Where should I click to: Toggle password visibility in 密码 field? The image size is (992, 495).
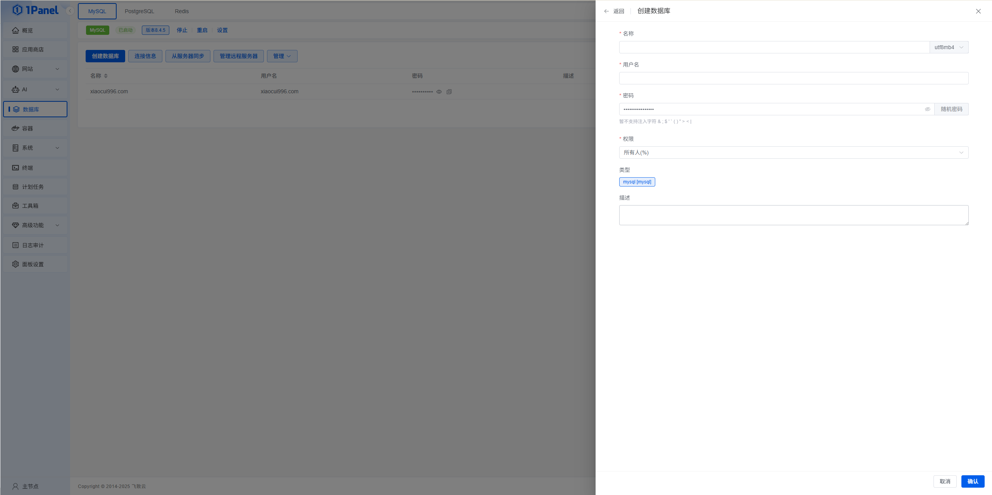tap(927, 109)
